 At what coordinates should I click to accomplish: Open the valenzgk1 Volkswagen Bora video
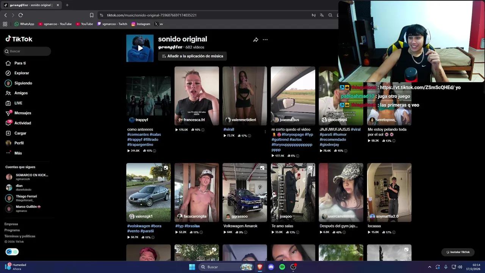click(149, 192)
